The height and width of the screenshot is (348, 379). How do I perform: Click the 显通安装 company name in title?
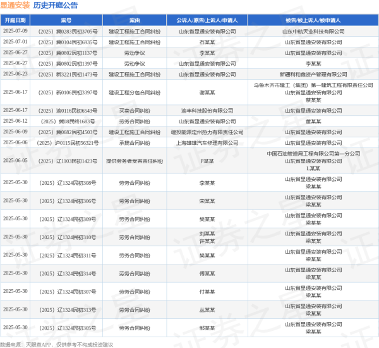coord(15,6)
